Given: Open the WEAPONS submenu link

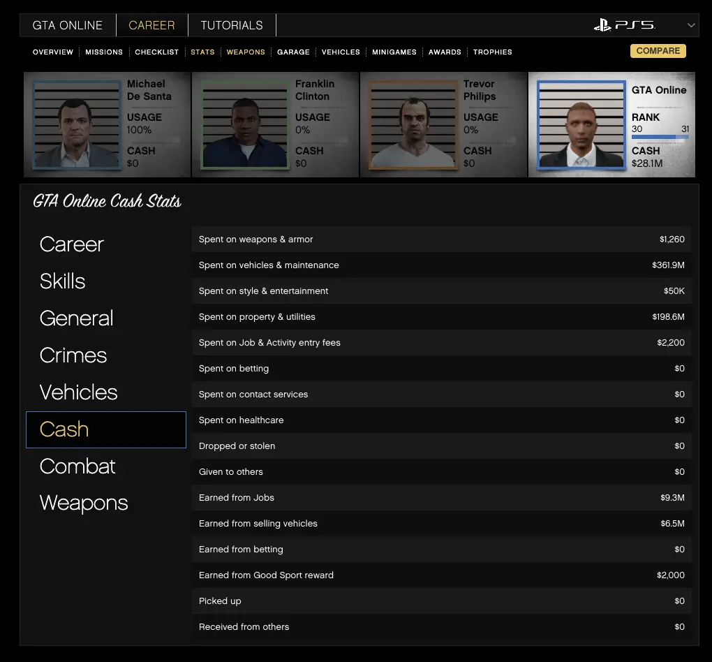Looking at the screenshot, I should point(246,52).
